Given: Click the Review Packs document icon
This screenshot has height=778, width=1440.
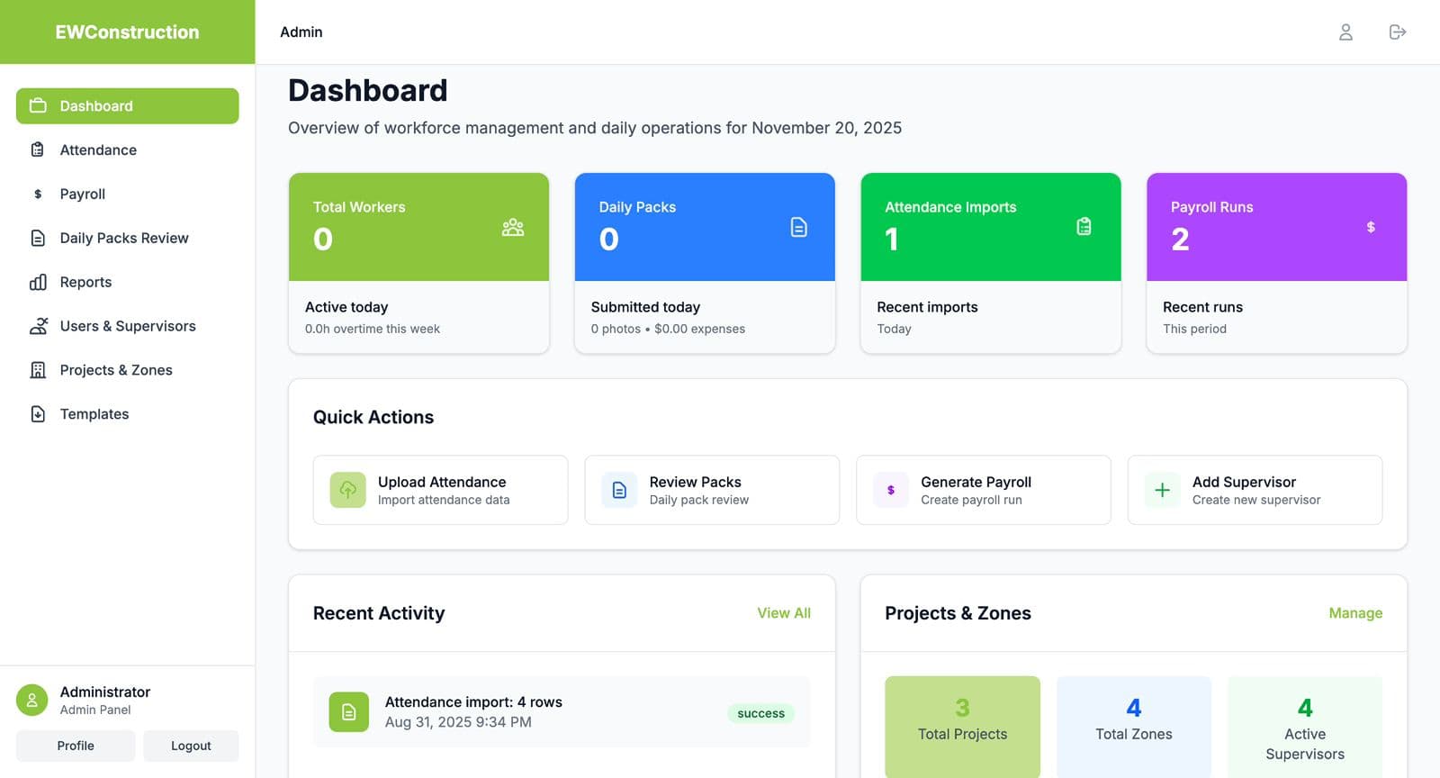Looking at the screenshot, I should tap(619, 490).
